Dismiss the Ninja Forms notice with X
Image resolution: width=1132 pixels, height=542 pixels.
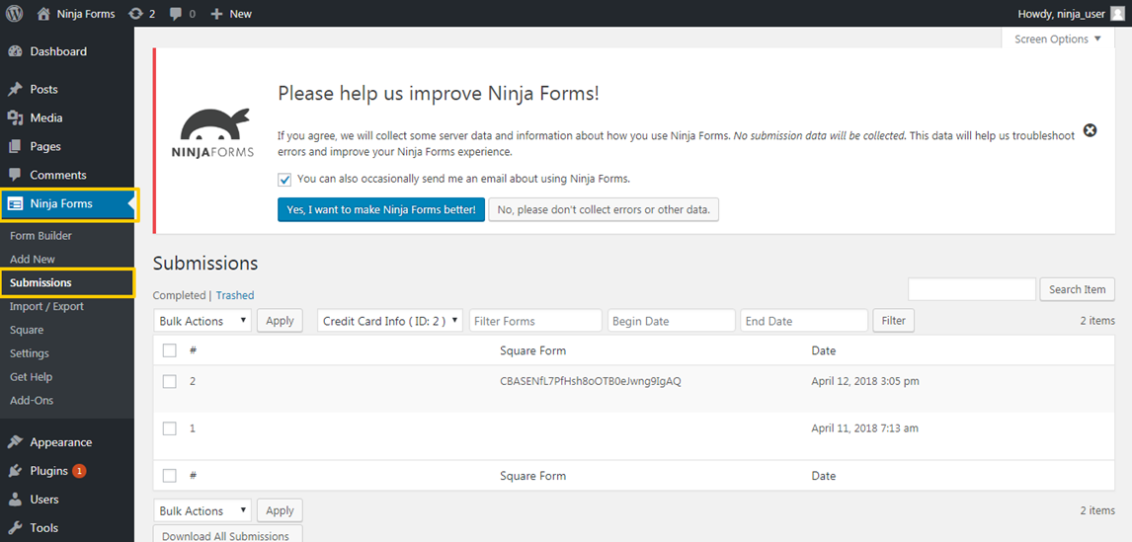(1091, 130)
